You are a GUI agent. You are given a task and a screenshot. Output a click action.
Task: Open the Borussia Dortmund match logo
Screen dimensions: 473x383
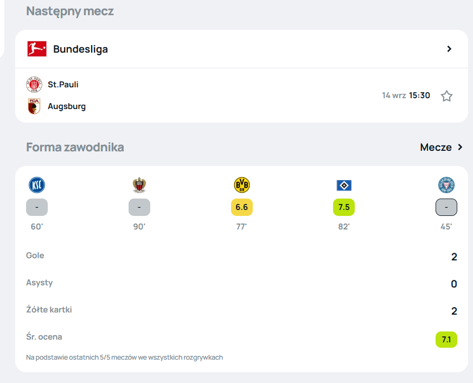(x=241, y=185)
